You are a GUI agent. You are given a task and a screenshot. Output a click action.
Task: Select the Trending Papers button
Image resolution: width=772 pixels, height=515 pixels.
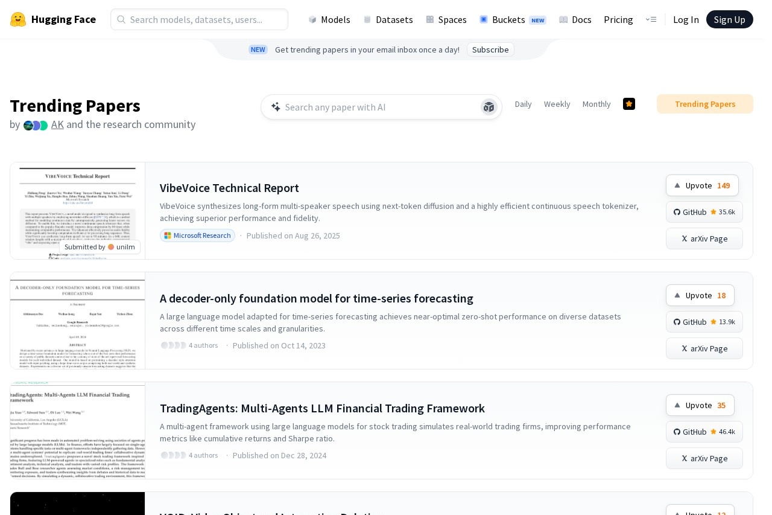705,104
